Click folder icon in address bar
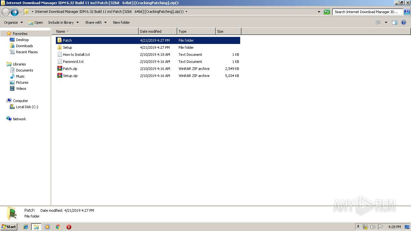 click(27, 12)
